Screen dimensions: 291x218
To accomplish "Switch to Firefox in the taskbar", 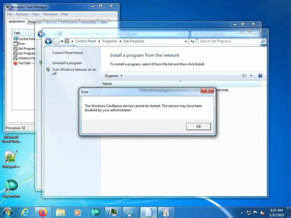I will click(x=43, y=212).
